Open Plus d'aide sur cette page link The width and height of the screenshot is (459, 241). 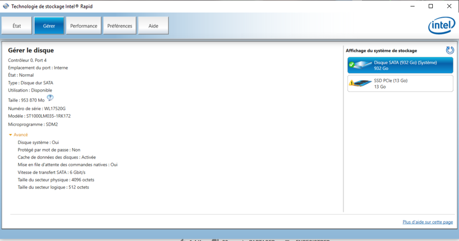pos(428,222)
